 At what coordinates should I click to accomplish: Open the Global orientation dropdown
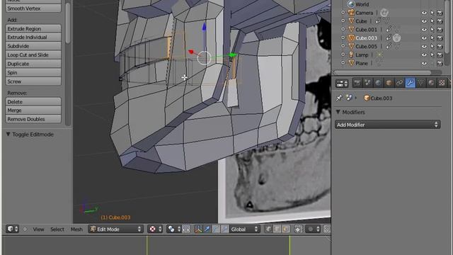pyautogui.click(x=244, y=229)
